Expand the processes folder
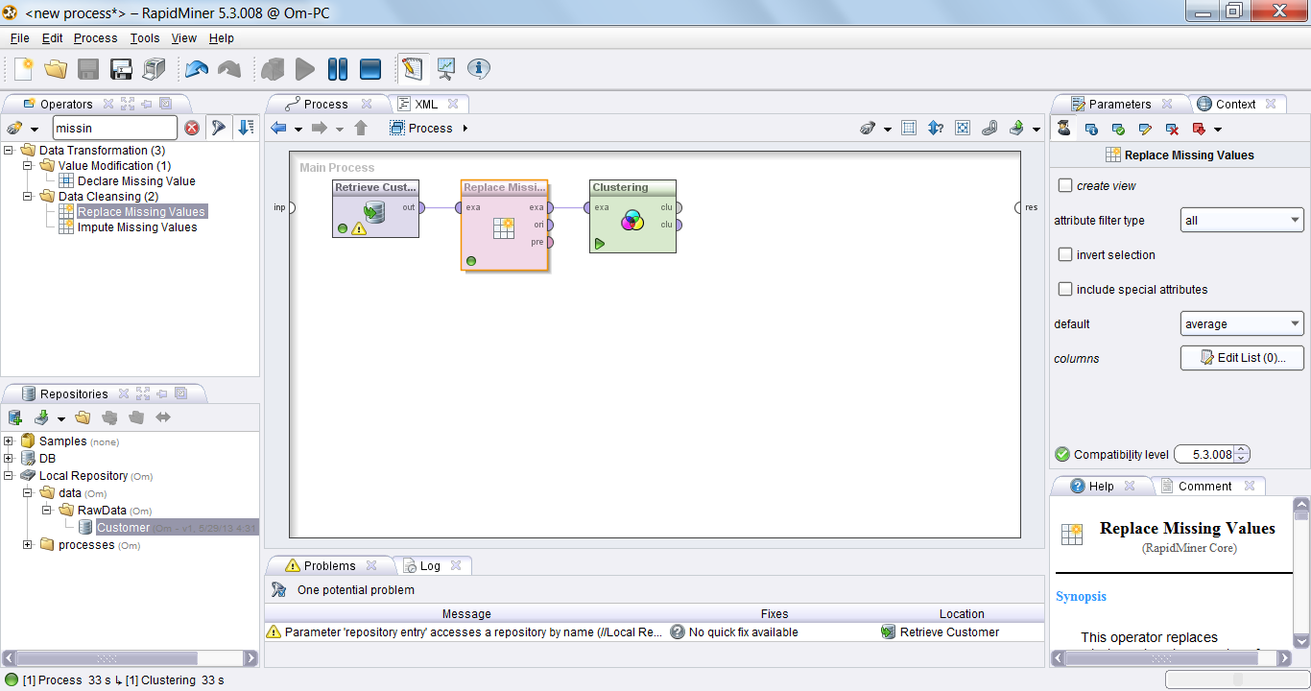The width and height of the screenshot is (1311, 691). [29, 545]
